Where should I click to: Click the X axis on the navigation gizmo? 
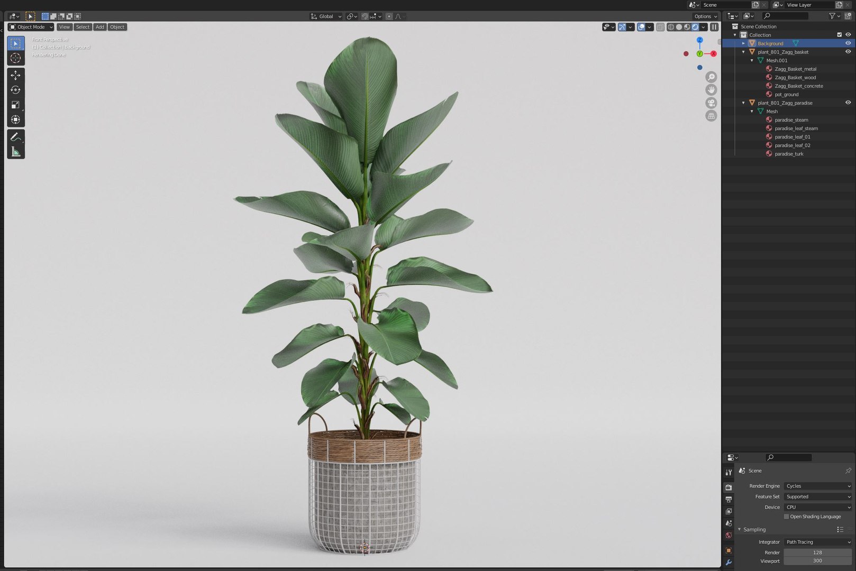pyautogui.click(x=714, y=53)
